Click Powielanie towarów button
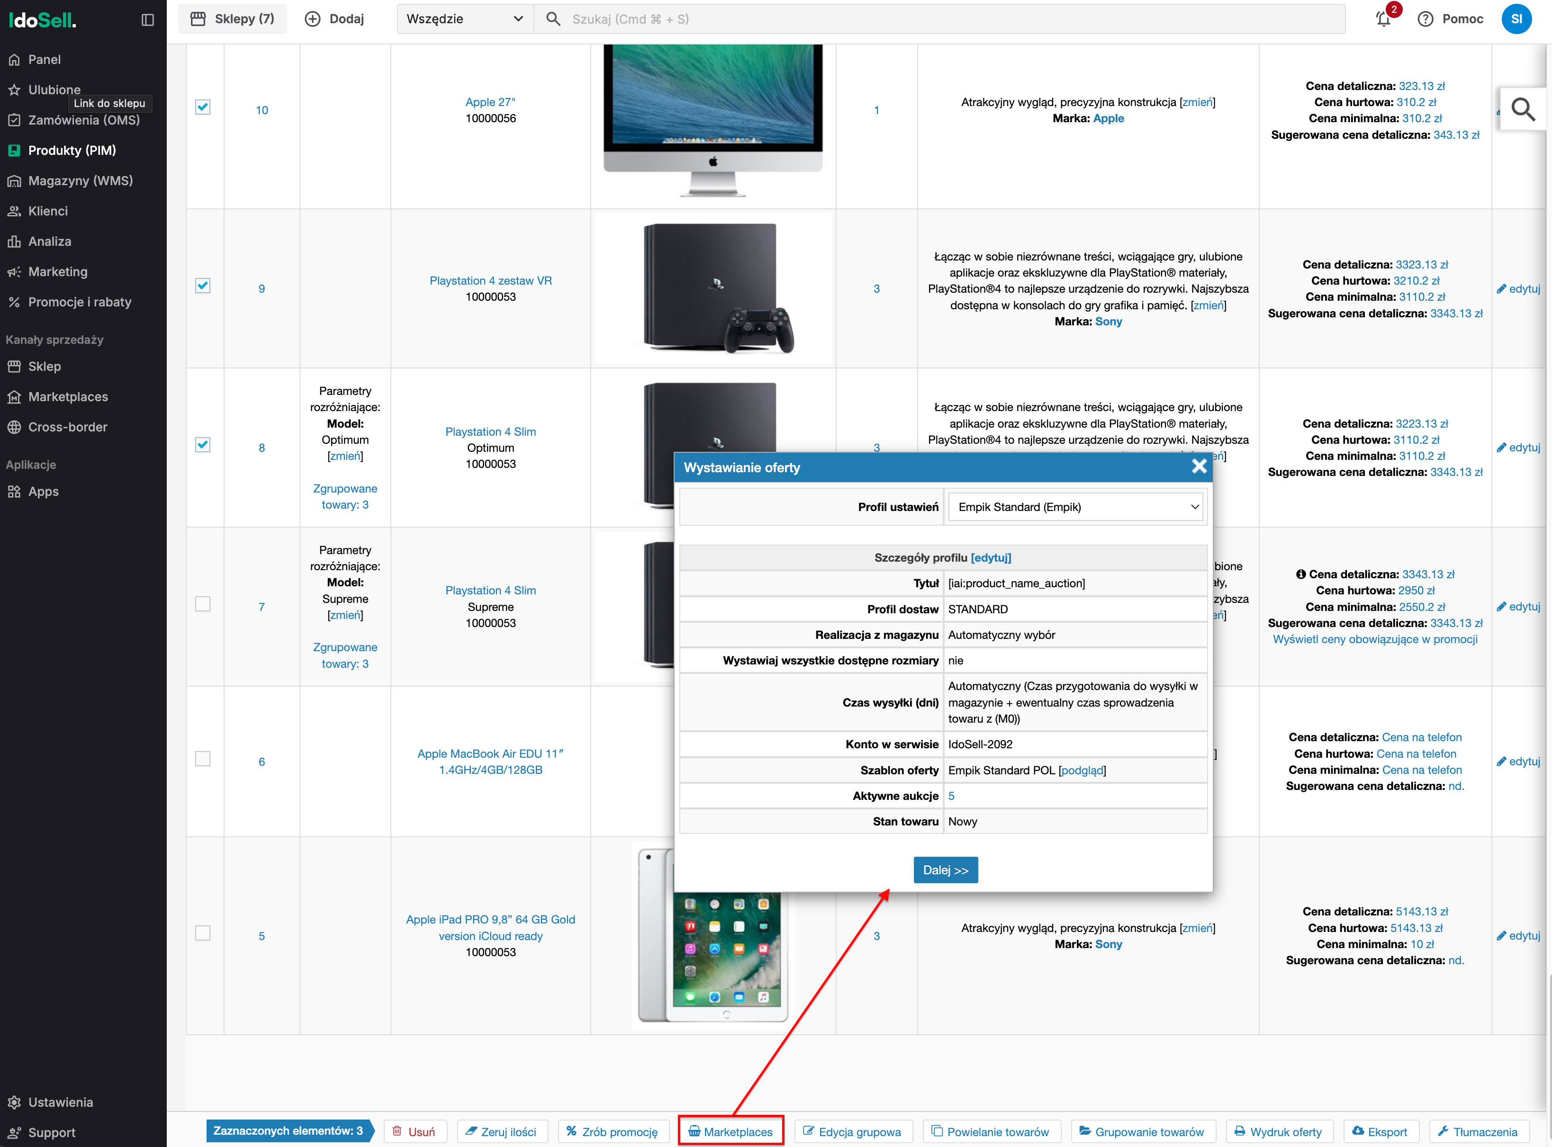 [x=991, y=1132]
